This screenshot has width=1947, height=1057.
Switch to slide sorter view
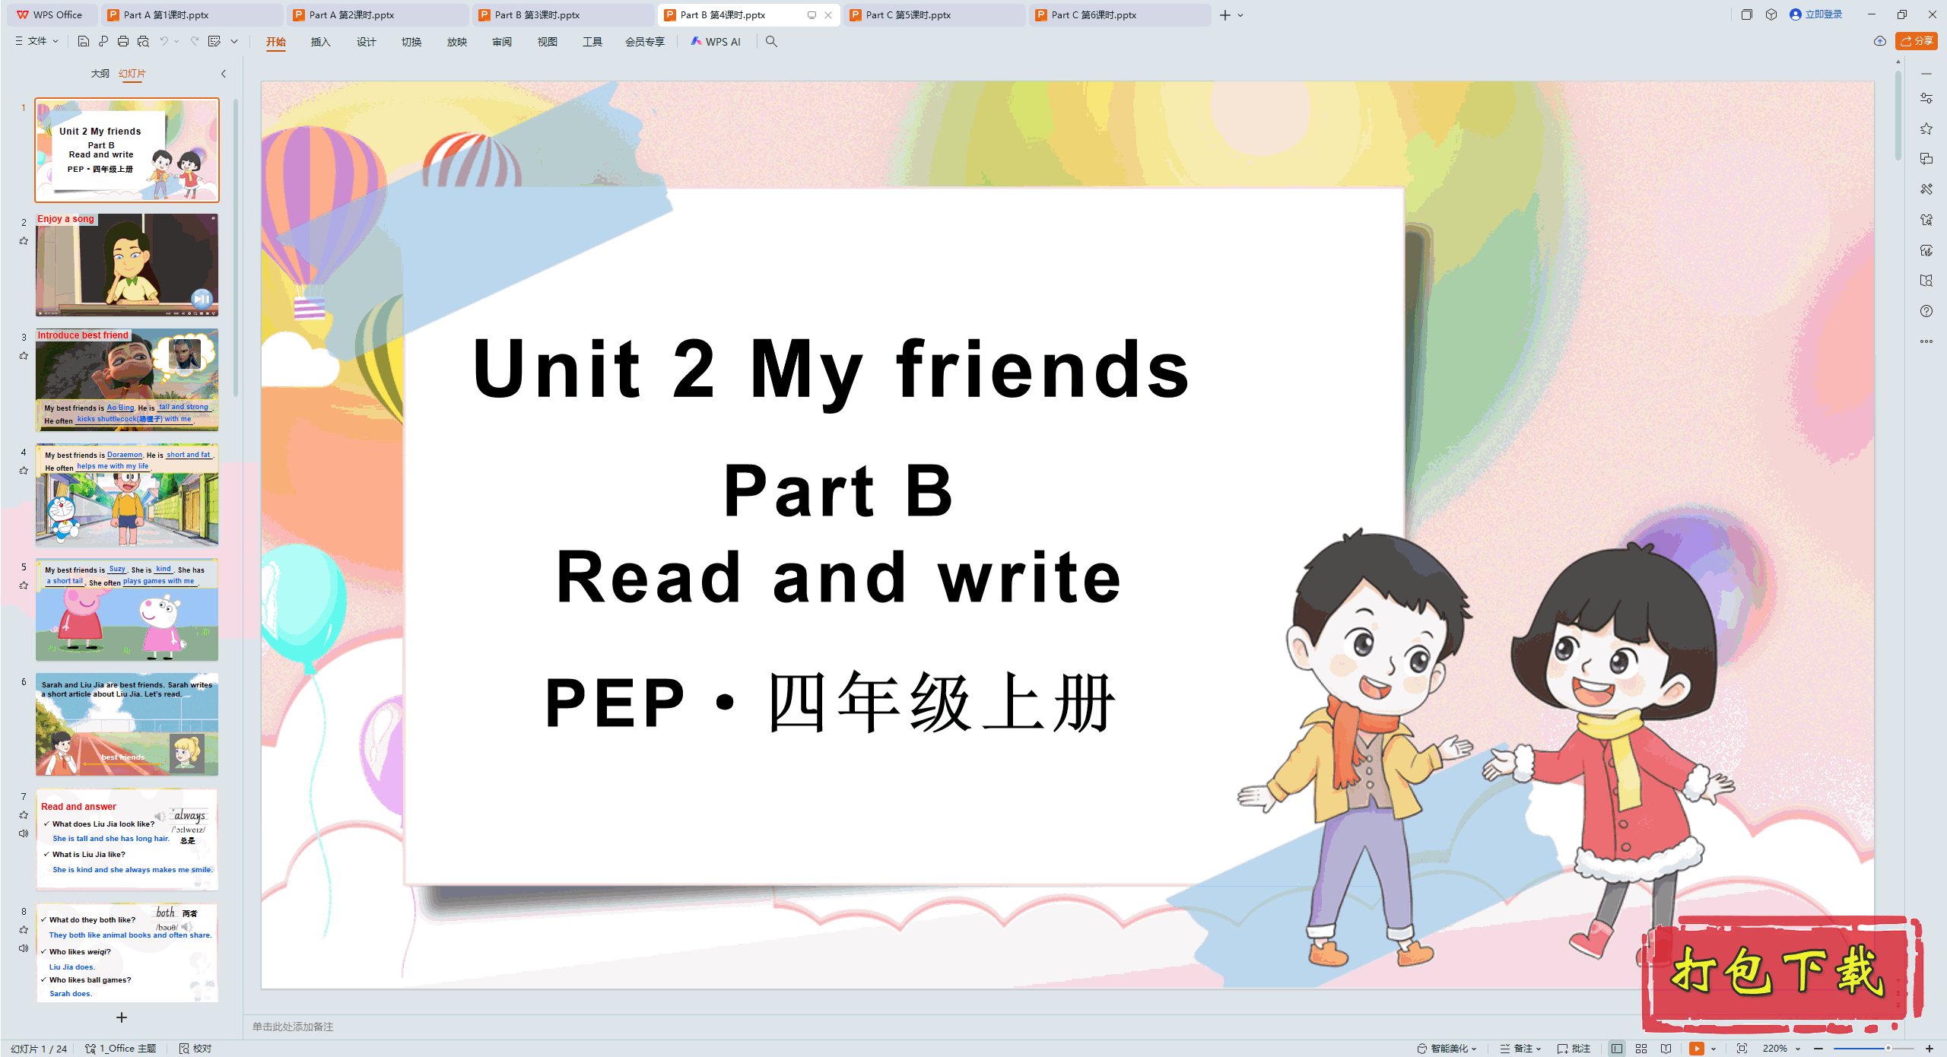click(x=1641, y=1049)
